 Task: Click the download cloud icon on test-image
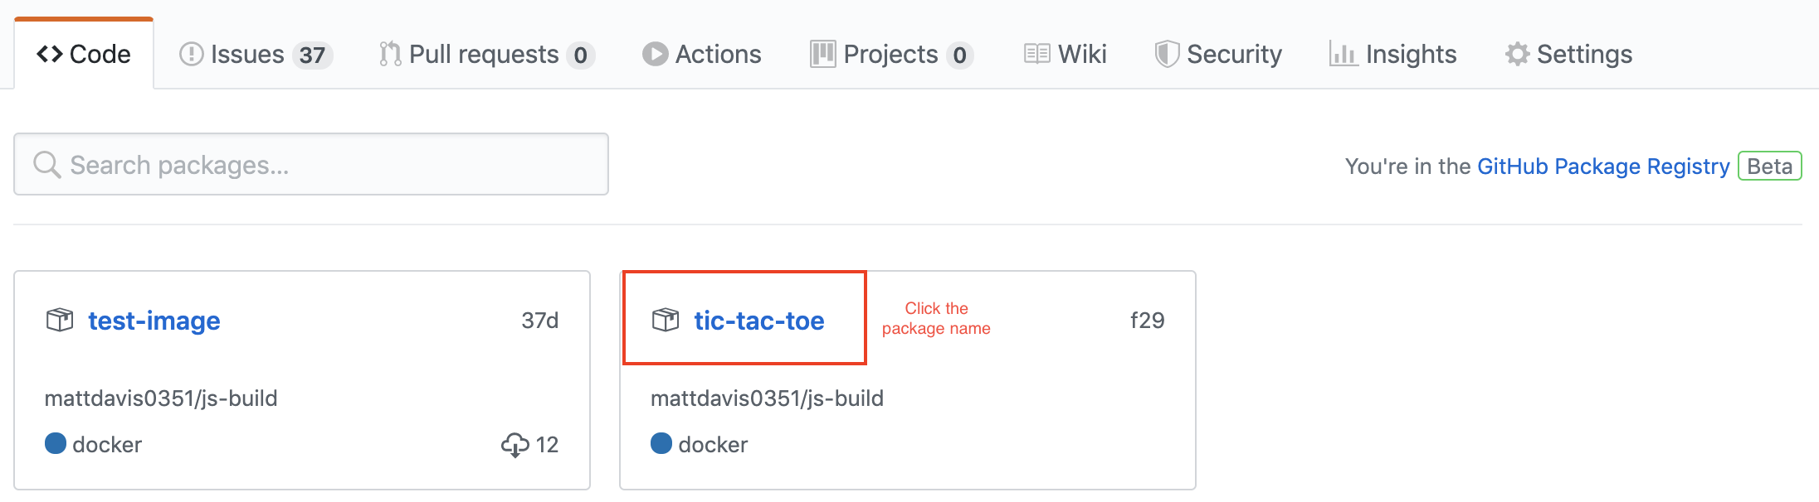514,445
